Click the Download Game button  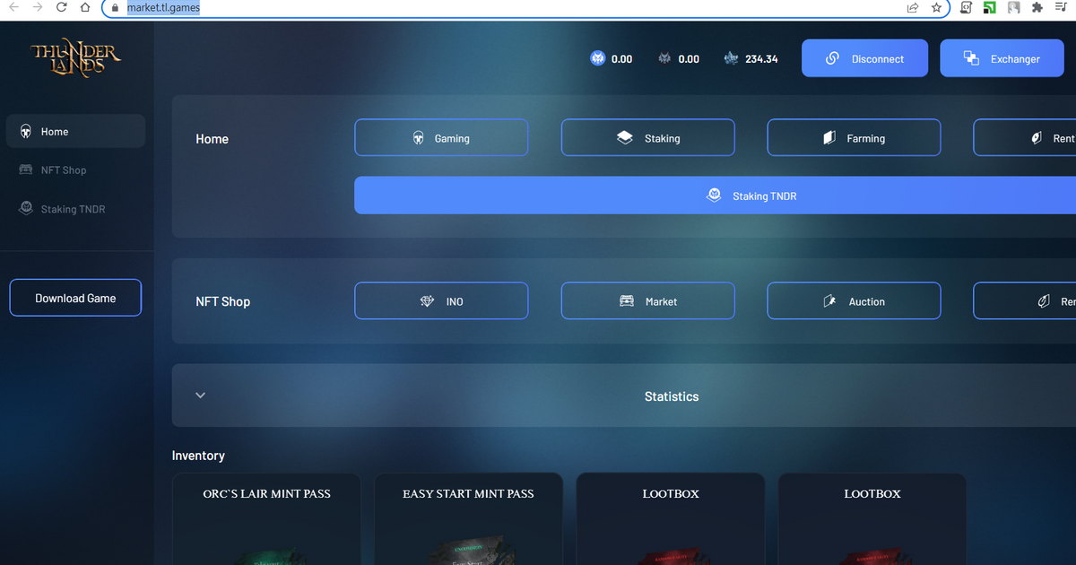[75, 298]
